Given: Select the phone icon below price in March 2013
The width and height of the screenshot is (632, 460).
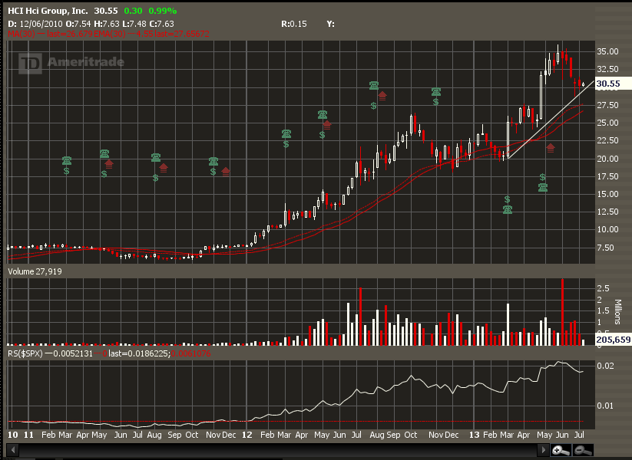Looking at the screenshot, I should (x=508, y=209).
